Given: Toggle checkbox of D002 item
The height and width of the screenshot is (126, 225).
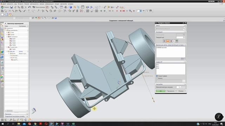Looking at the screenshot, I should click(10, 45).
